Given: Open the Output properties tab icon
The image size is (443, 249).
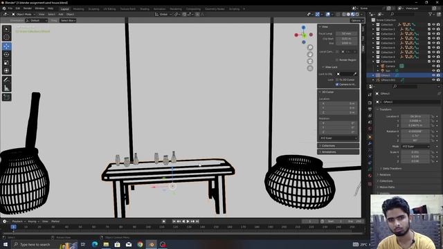Looking at the screenshot, I should (370, 109).
